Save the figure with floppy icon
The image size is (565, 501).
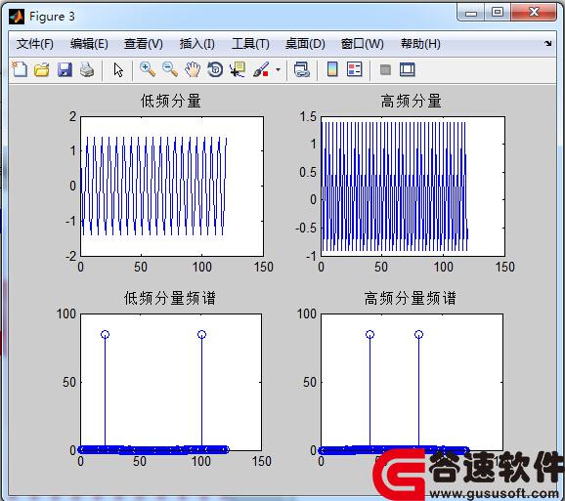65,69
